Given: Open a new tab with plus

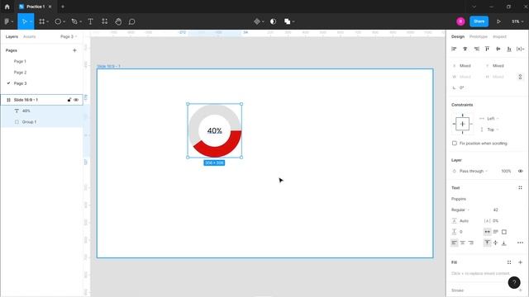Looking at the screenshot, I should pos(63,7).
